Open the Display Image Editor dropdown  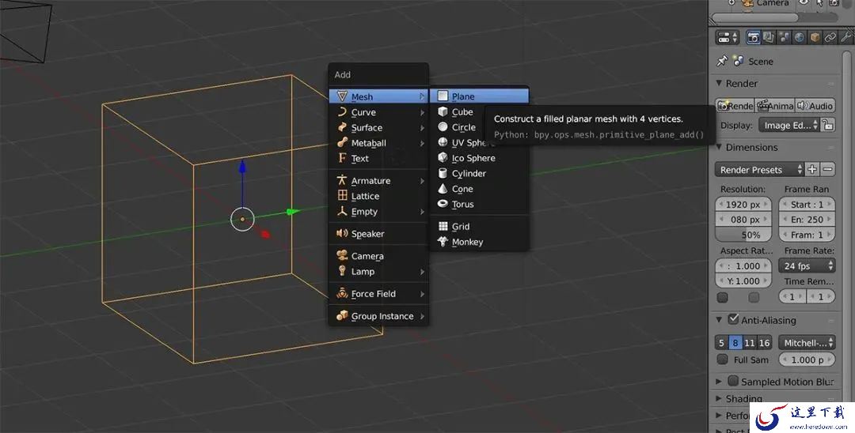[789, 125]
